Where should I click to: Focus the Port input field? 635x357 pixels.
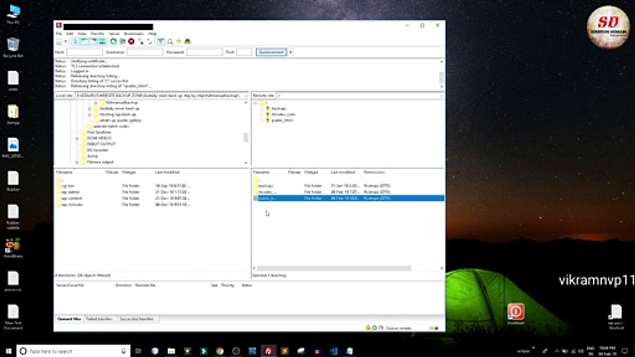244,52
